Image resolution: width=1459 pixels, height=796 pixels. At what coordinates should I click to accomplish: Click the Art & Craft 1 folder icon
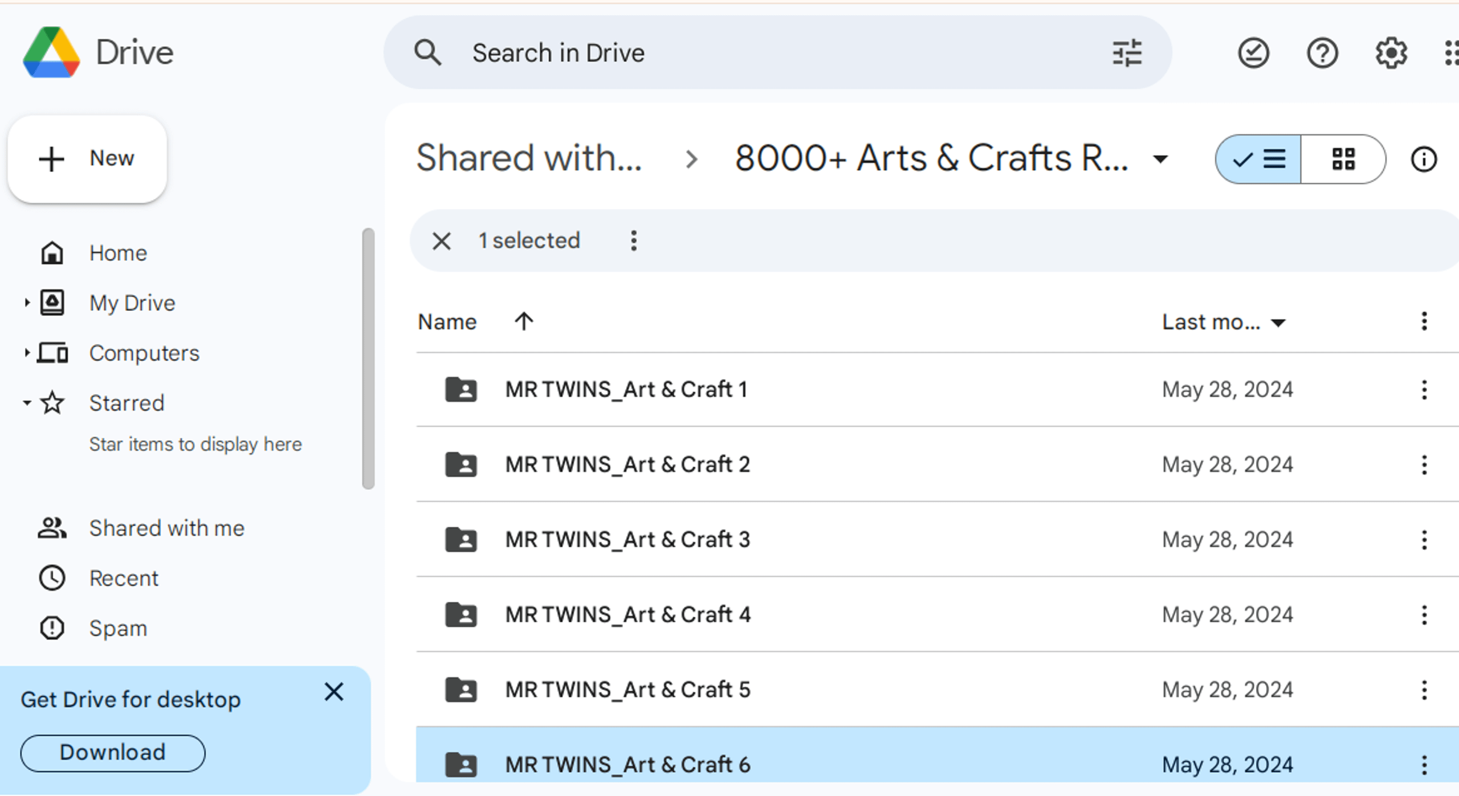pos(460,390)
